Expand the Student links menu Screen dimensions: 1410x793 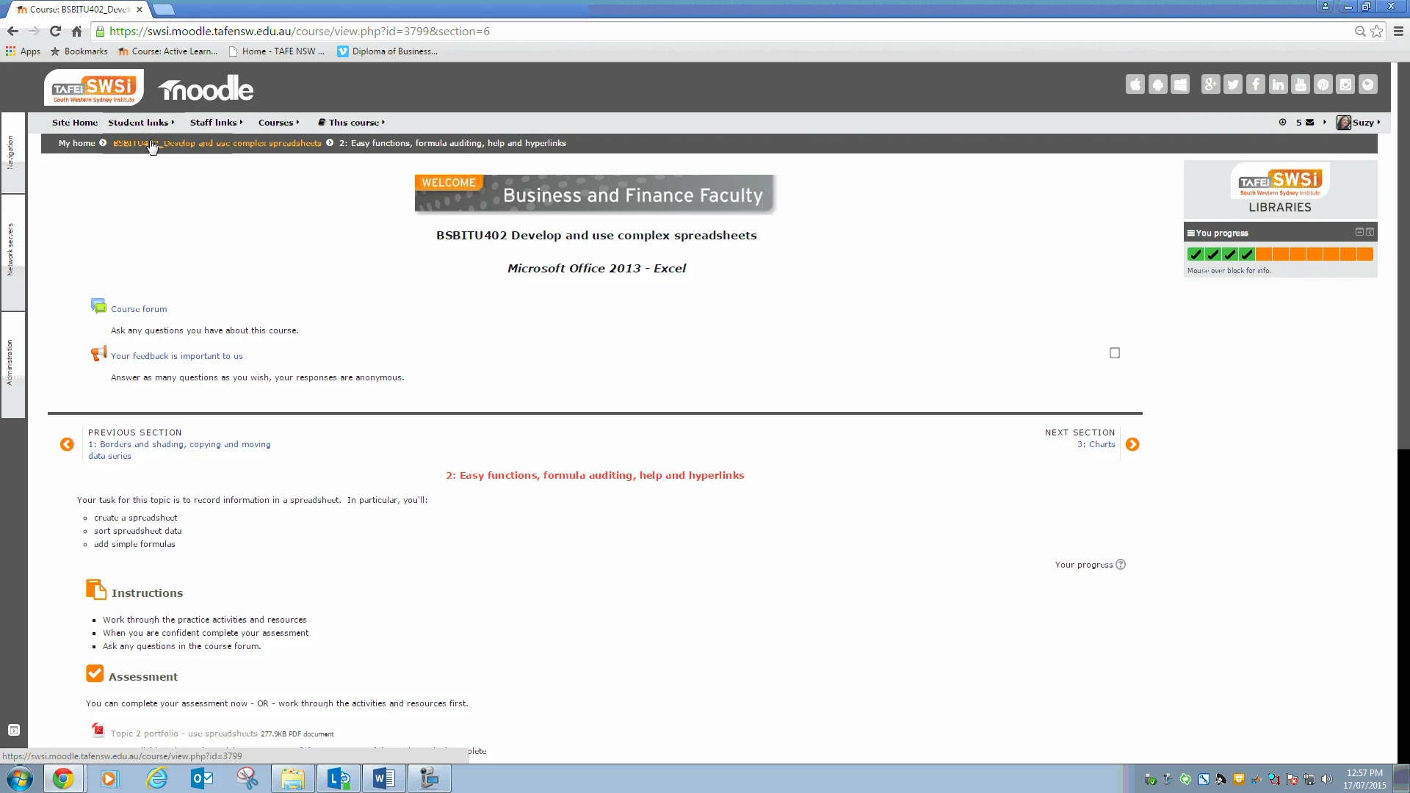141,123
